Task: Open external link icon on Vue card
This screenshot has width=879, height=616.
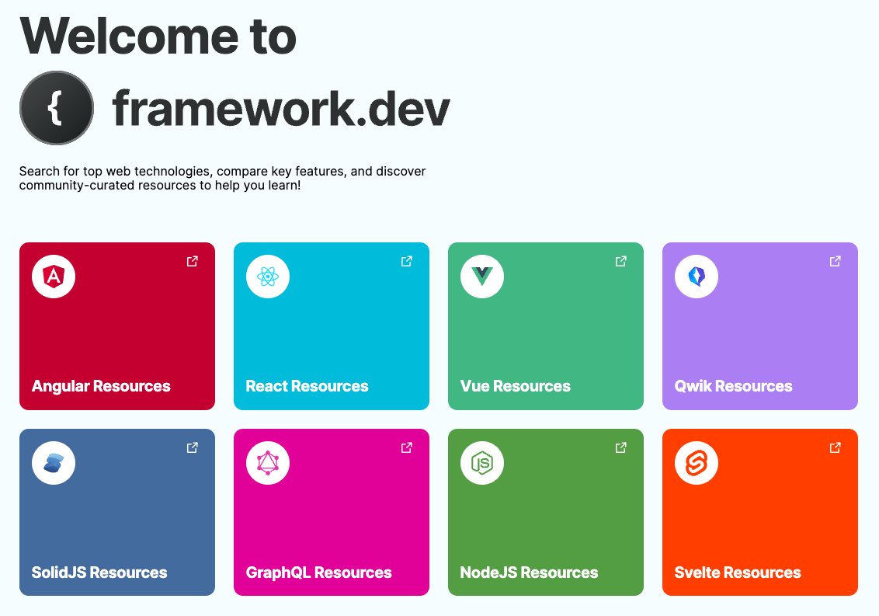Action: [x=620, y=261]
